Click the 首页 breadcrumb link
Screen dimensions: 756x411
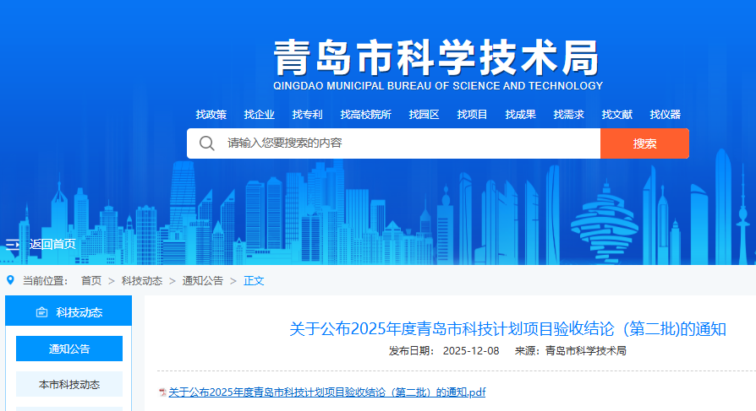91,281
